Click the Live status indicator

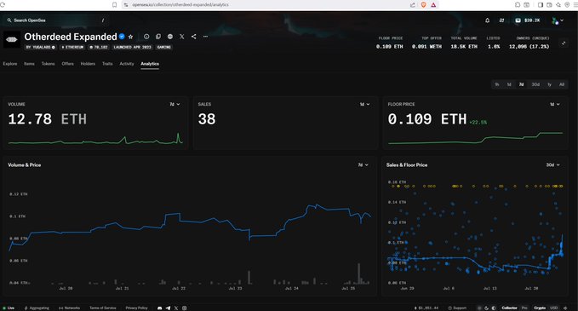coord(9,308)
